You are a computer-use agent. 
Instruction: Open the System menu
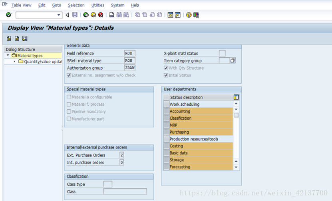[117, 5]
